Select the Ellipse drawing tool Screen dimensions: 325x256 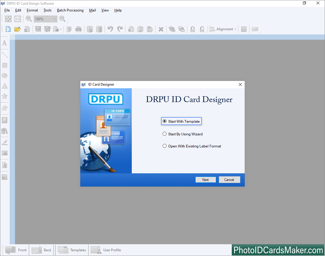tap(4, 76)
